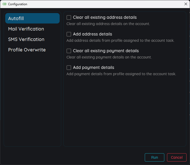Image resolution: width=190 pixels, height=165 pixels.
Task: Open the Mail Verification section
Action: coord(26,29)
